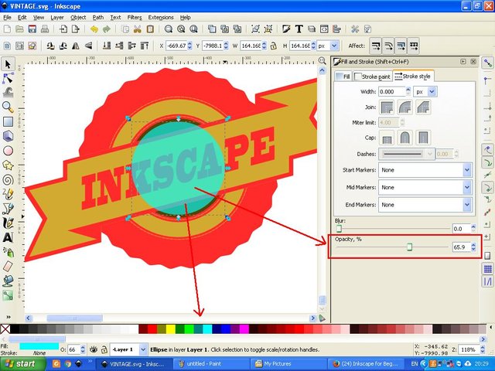
Task: Select the Selector arrow tool
Action: point(8,64)
